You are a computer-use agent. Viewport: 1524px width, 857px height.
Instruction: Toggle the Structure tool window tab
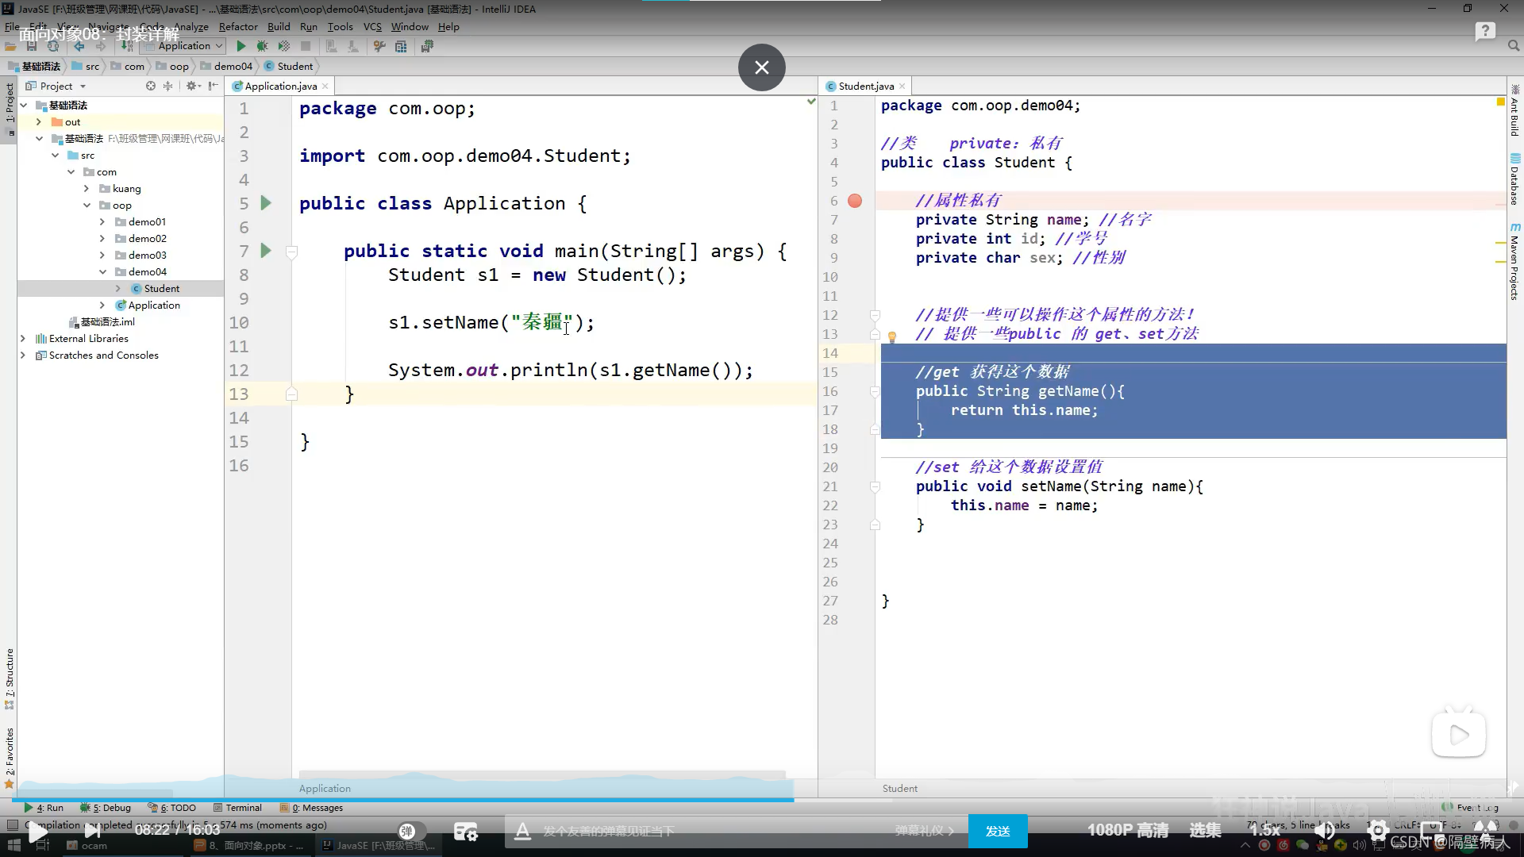(10, 673)
